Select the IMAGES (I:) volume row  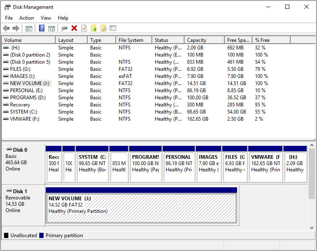[x=158, y=76]
